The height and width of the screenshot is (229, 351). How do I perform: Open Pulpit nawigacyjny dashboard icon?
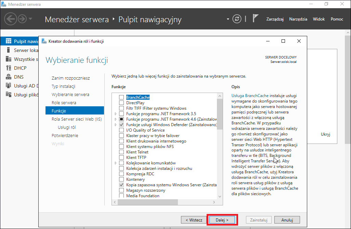(x=9, y=41)
